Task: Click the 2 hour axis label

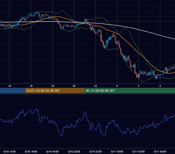Action: coord(139,86)
